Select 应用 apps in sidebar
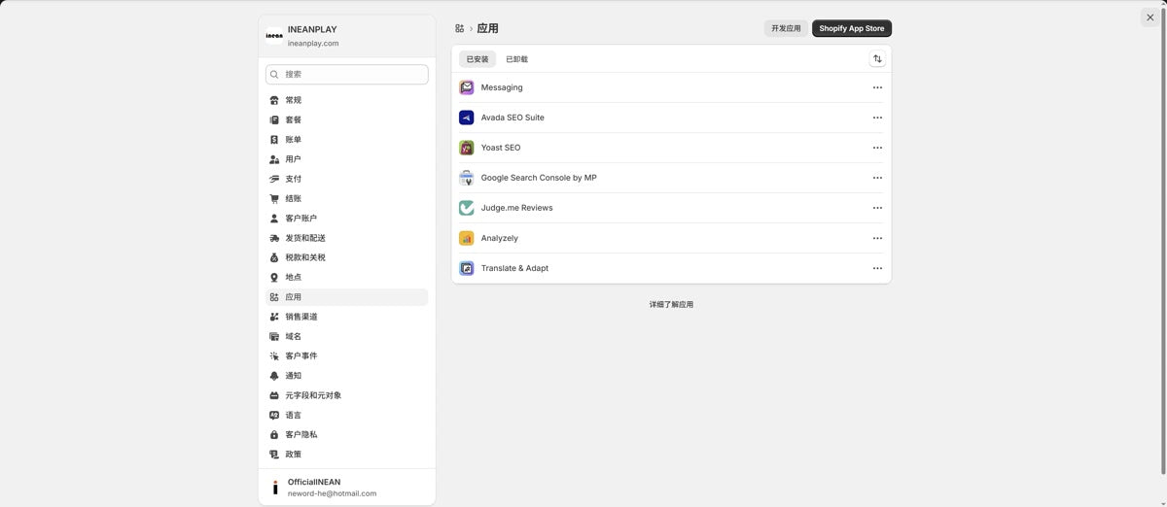Screen dimensions: 1167x507 (x=347, y=297)
